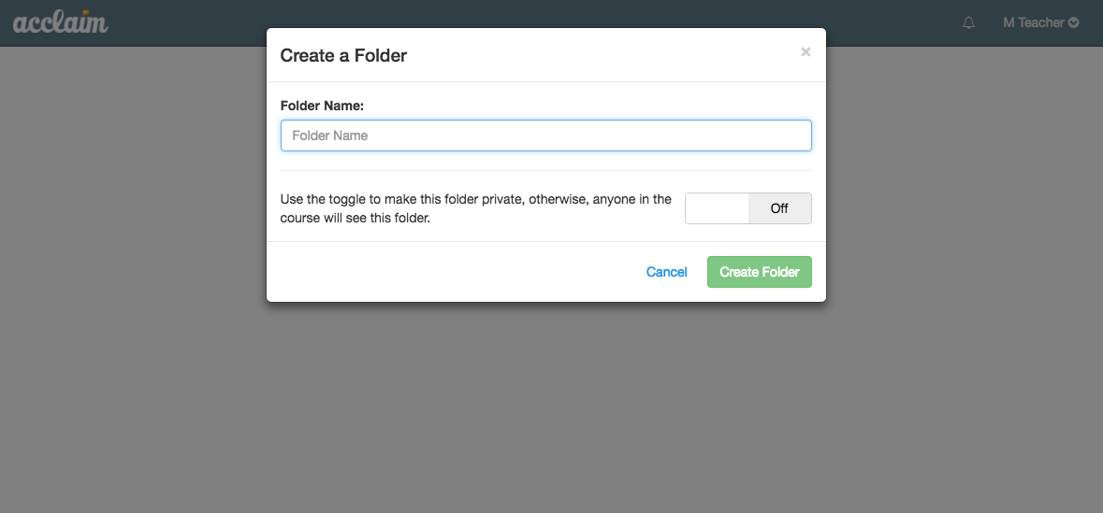Confirm with the Create Folder button

pyautogui.click(x=759, y=272)
